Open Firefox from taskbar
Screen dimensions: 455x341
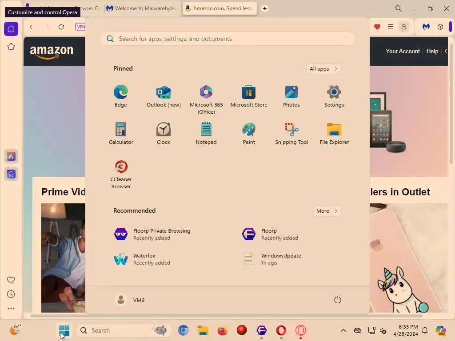[222, 330]
